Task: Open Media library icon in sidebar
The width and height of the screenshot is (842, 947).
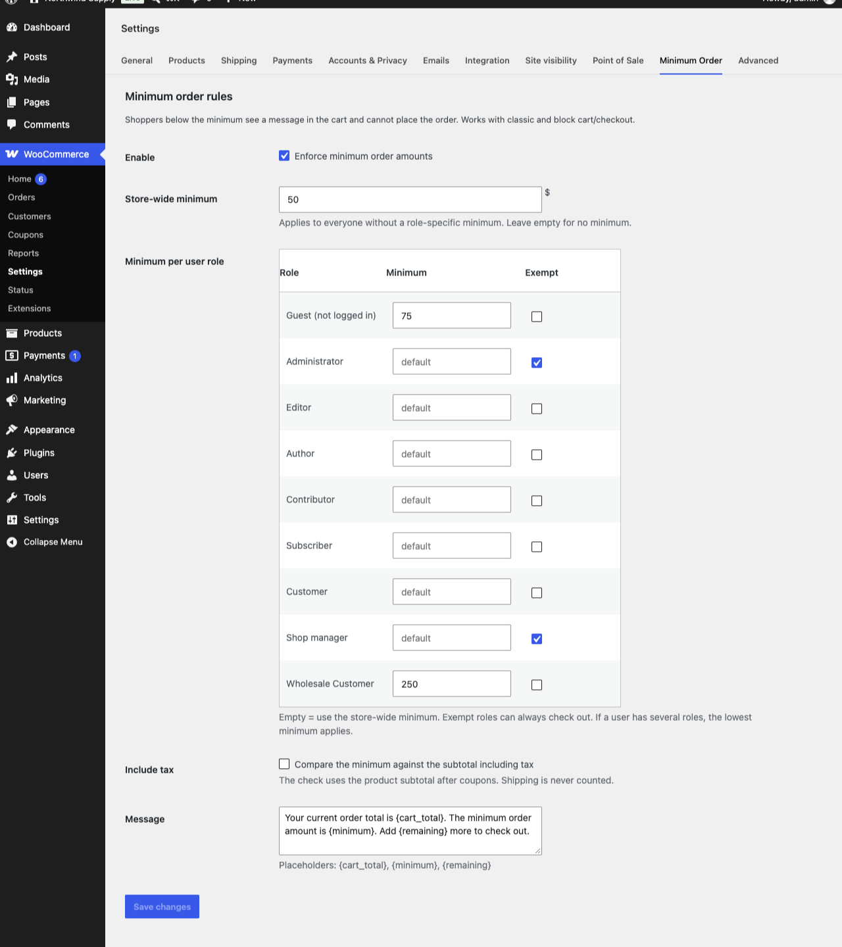Action: 12,80
